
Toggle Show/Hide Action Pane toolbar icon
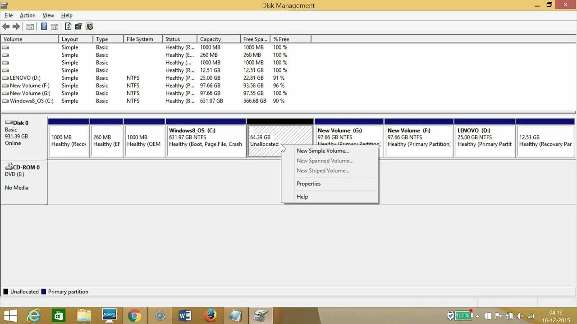55,27
